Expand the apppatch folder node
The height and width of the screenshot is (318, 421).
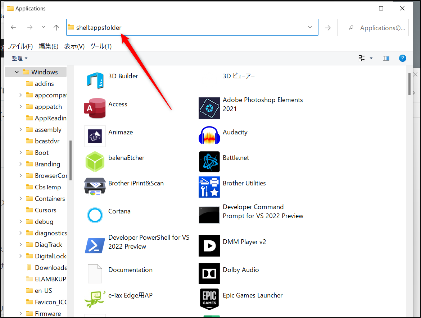(x=21, y=106)
